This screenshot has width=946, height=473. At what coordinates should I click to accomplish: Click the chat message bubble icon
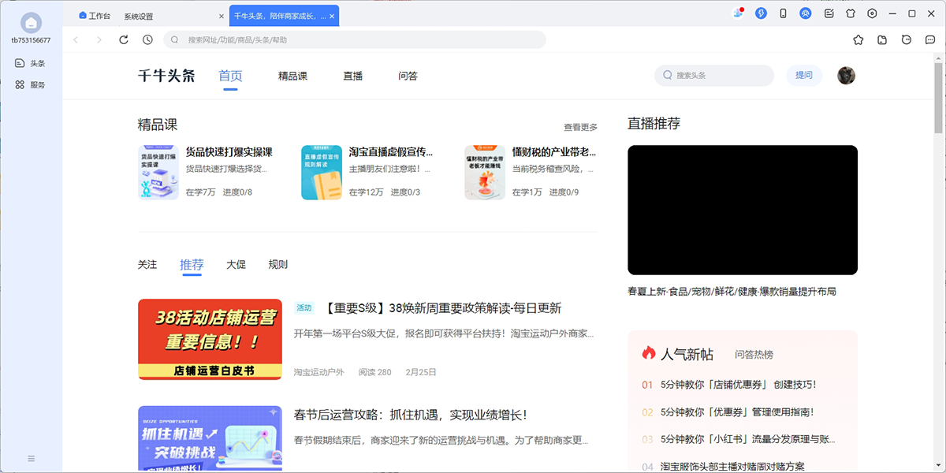(x=929, y=39)
